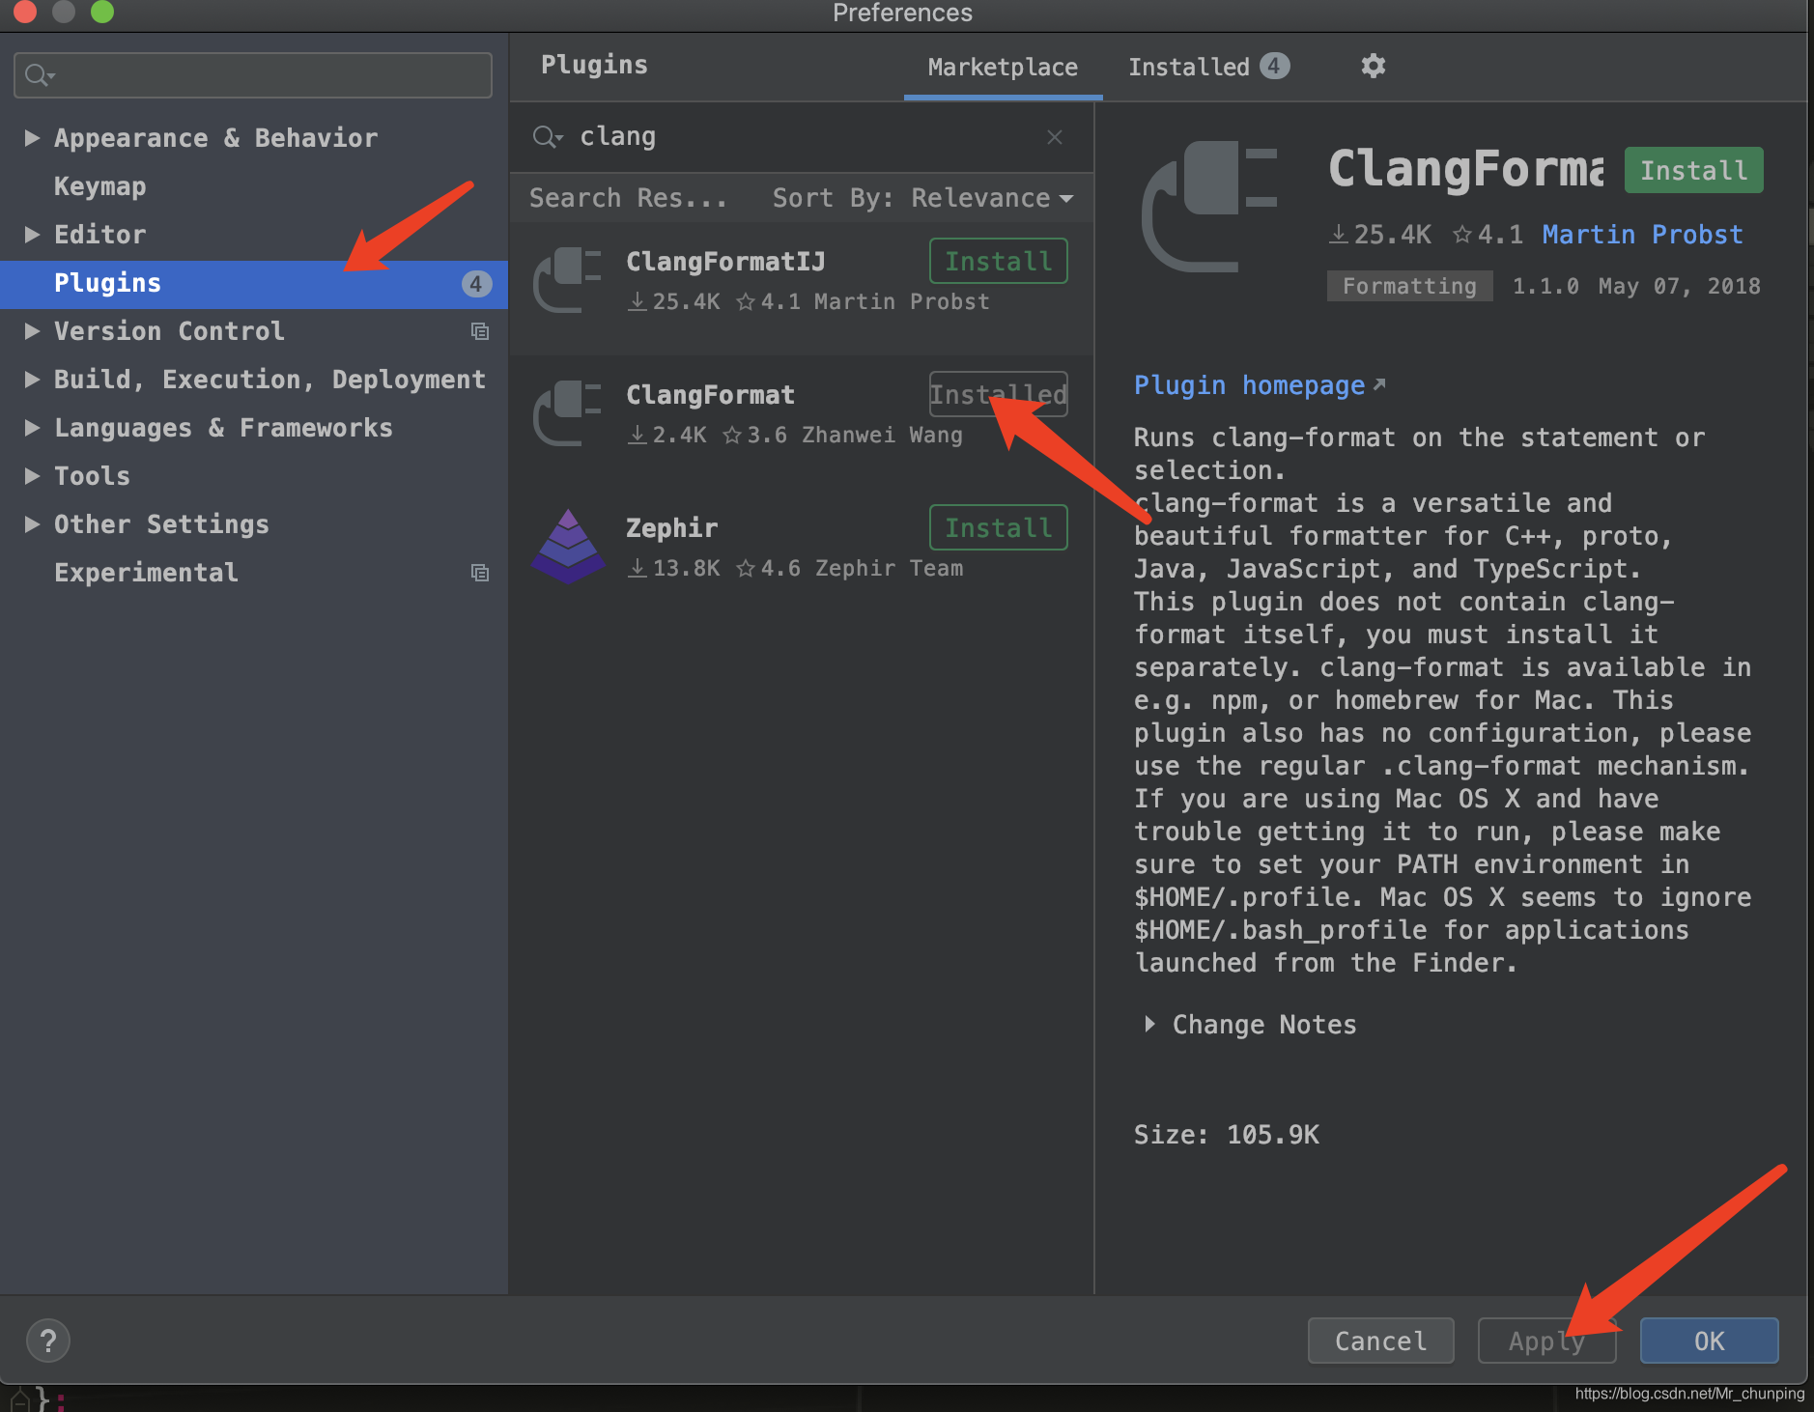Viewport: 1814px width, 1412px height.
Task: Expand the Tools section
Action: coord(32,476)
